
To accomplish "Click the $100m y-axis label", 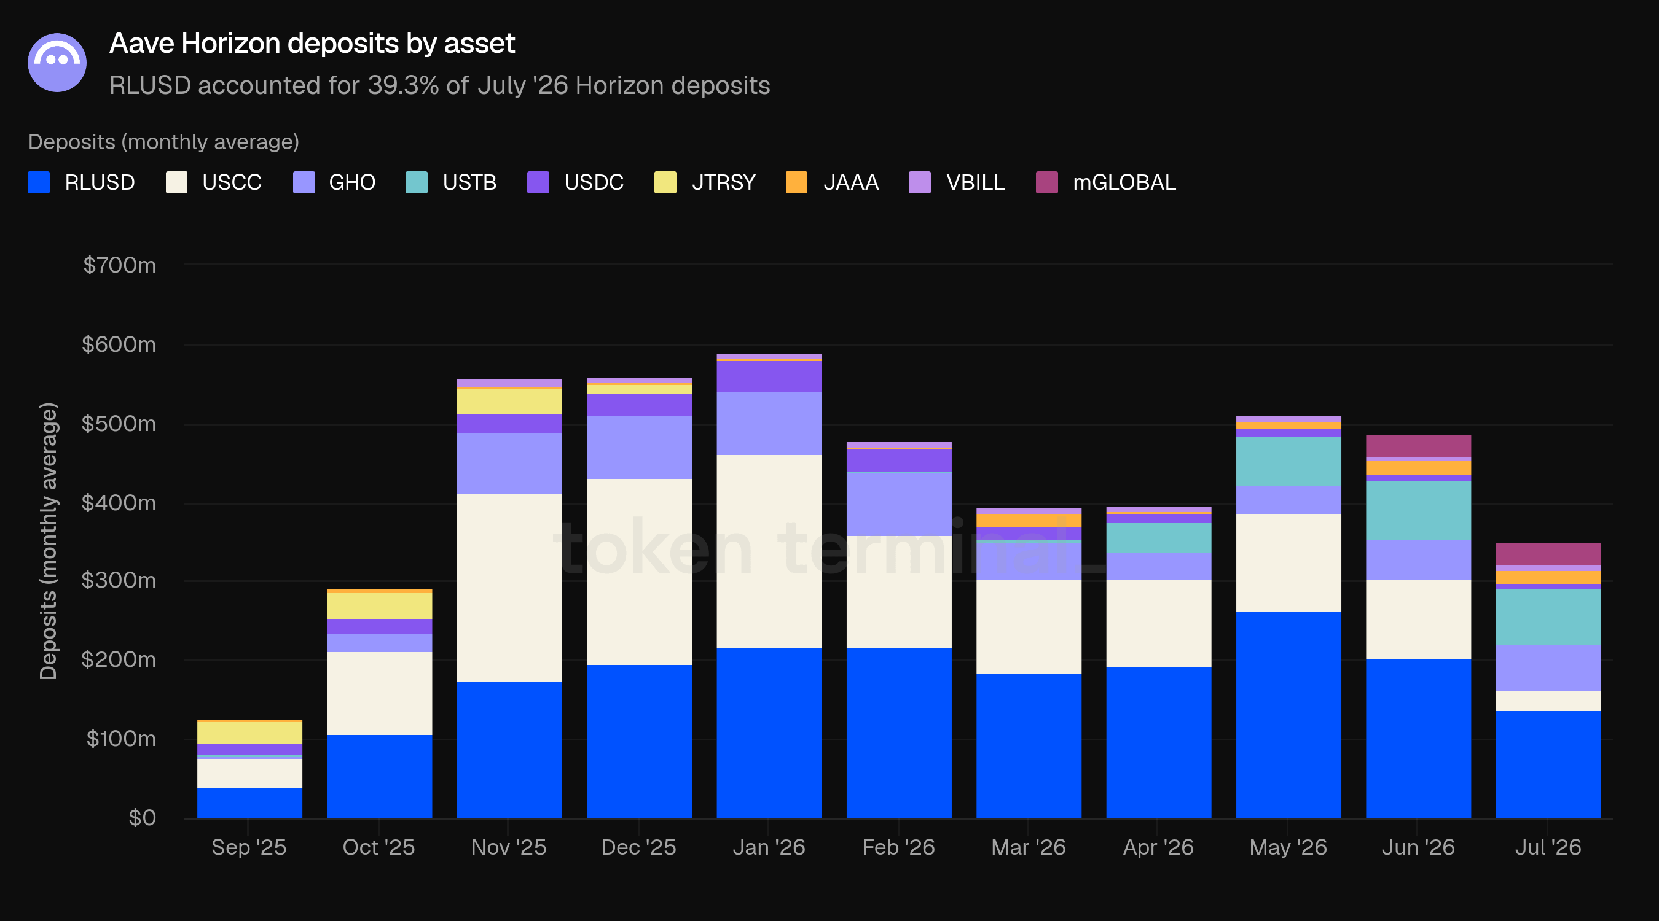I will (x=121, y=739).
